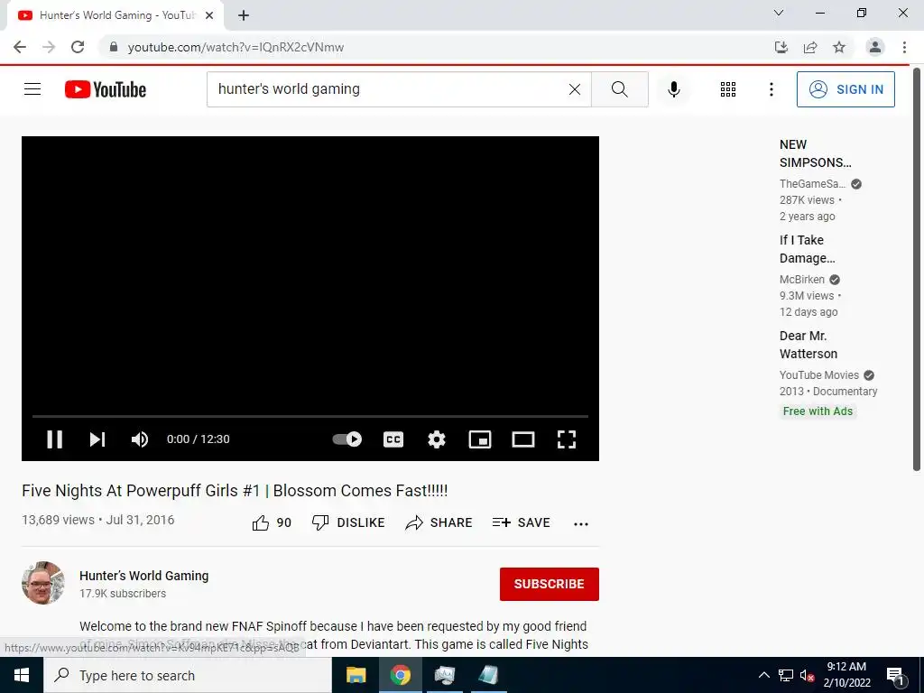Open a new Chrome tab
The width and height of the screenshot is (924, 693).
244,15
